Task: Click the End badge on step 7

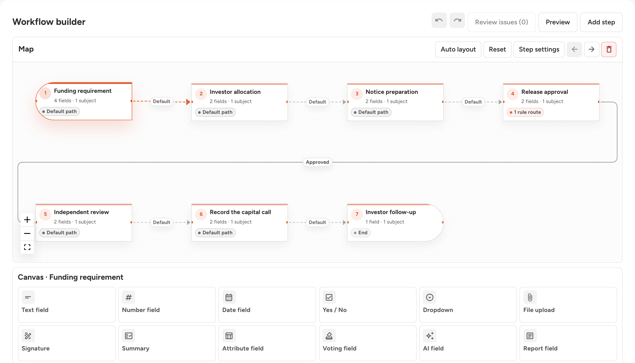Action: coord(361,233)
